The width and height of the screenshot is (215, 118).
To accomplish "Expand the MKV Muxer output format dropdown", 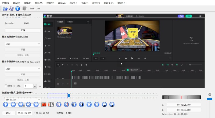I will click(23, 100).
